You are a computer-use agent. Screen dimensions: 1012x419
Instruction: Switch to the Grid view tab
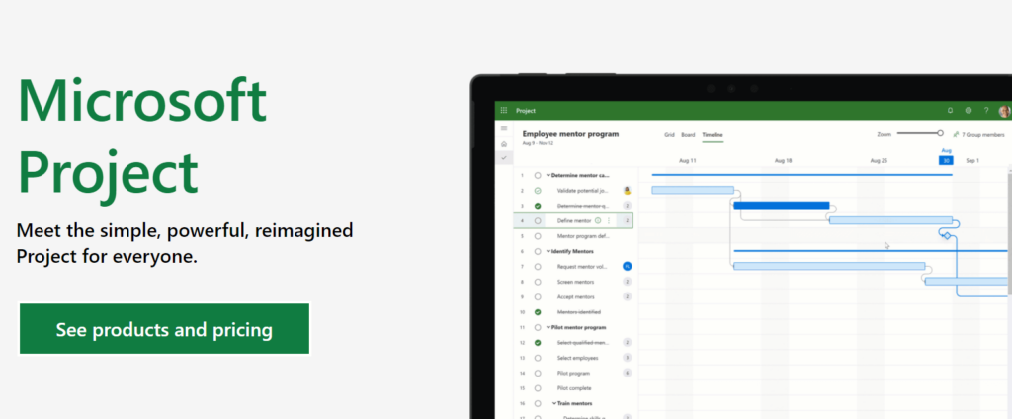point(669,135)
